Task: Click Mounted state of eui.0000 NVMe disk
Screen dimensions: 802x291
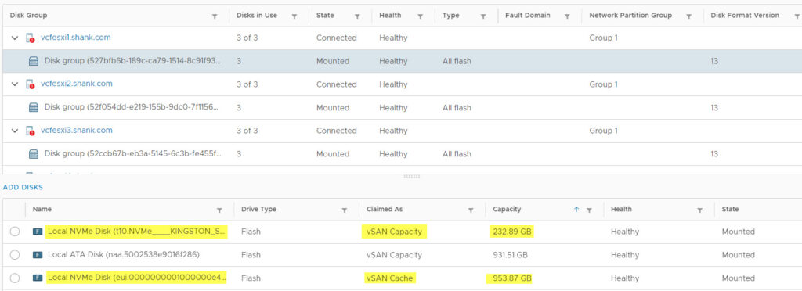Action: tap(738, 278)
